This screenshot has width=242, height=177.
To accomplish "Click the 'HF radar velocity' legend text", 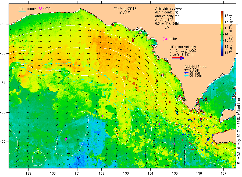I will [183, 47].
